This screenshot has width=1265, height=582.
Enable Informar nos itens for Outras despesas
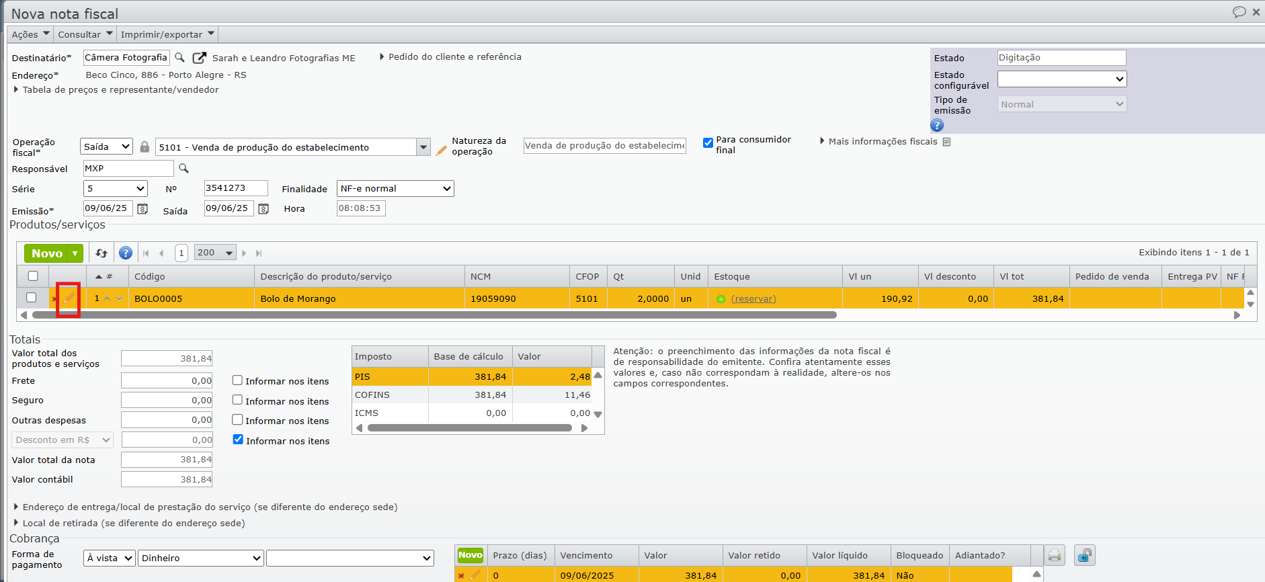point(237,419)
